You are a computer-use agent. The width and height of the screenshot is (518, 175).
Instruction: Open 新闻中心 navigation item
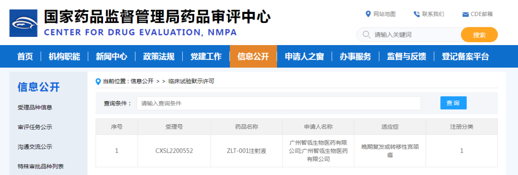point(111,57)
